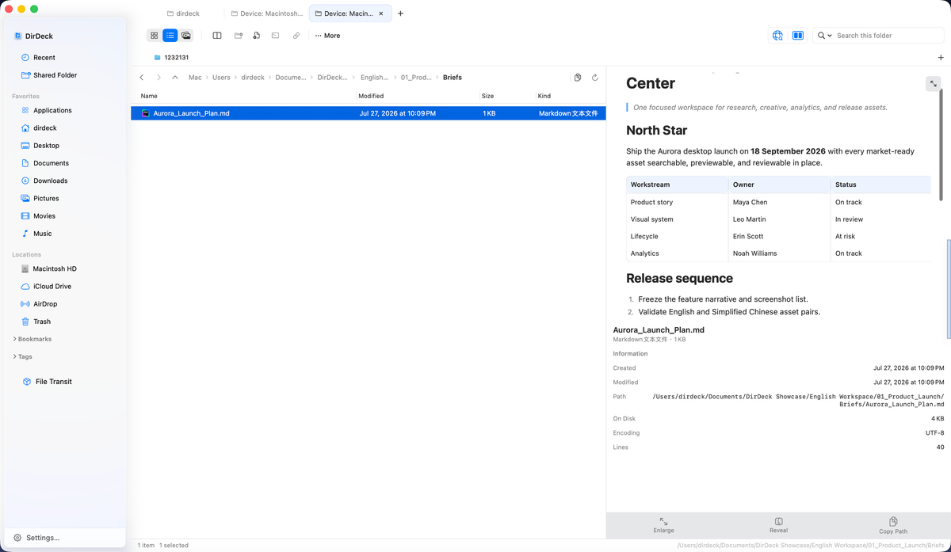This screenshot has height=552, width=951.
Task: Sort by Kind column header
Action: (x=544, y=96)
